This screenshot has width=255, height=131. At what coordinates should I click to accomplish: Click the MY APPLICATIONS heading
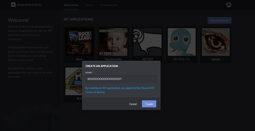(x=78, y=19)
